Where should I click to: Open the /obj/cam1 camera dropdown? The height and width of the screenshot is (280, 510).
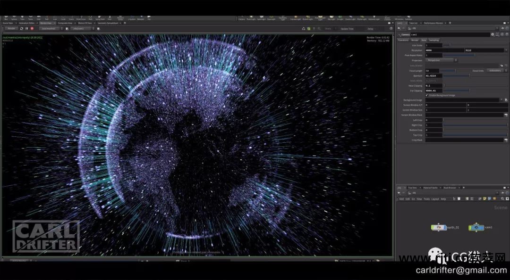[83, 29]
